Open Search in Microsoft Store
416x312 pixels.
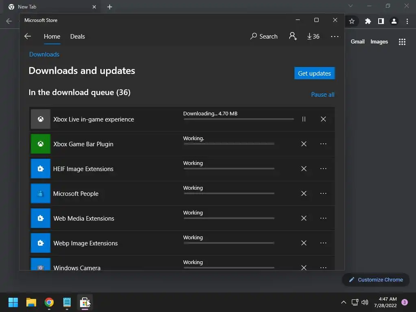(264, 36)
